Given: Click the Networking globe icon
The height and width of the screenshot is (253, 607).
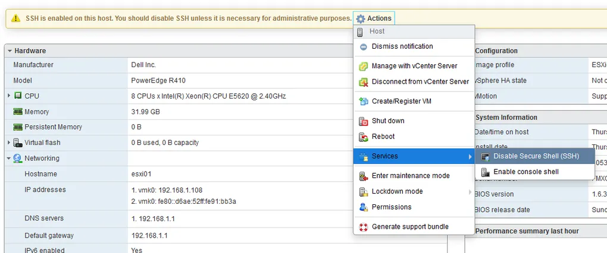Looking at the screenshot, I should [18, 159].
